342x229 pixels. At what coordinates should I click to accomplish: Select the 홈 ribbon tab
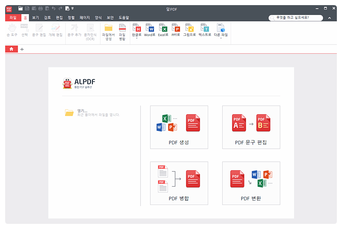tap(25, 18)
